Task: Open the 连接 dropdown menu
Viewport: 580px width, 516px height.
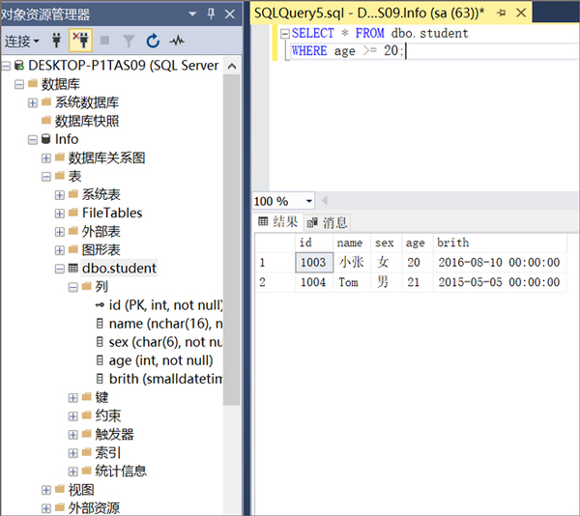Action: tap(20, 41)
